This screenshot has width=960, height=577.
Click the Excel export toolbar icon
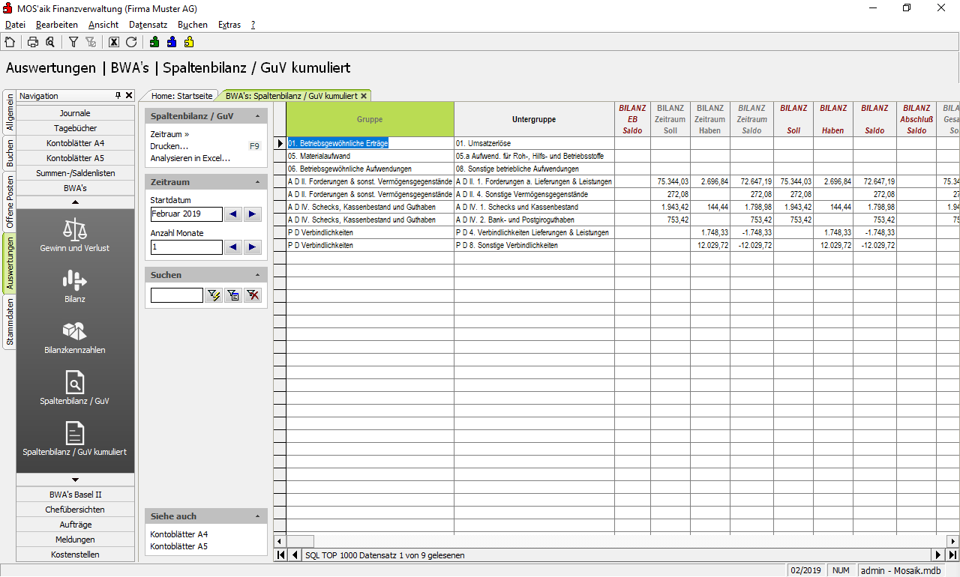click(114, 42)
